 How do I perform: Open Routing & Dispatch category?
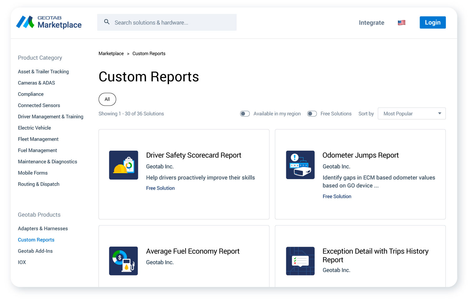coord(38,184)
